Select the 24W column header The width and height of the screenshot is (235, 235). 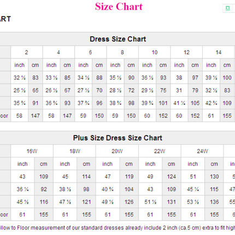[202, 151]
